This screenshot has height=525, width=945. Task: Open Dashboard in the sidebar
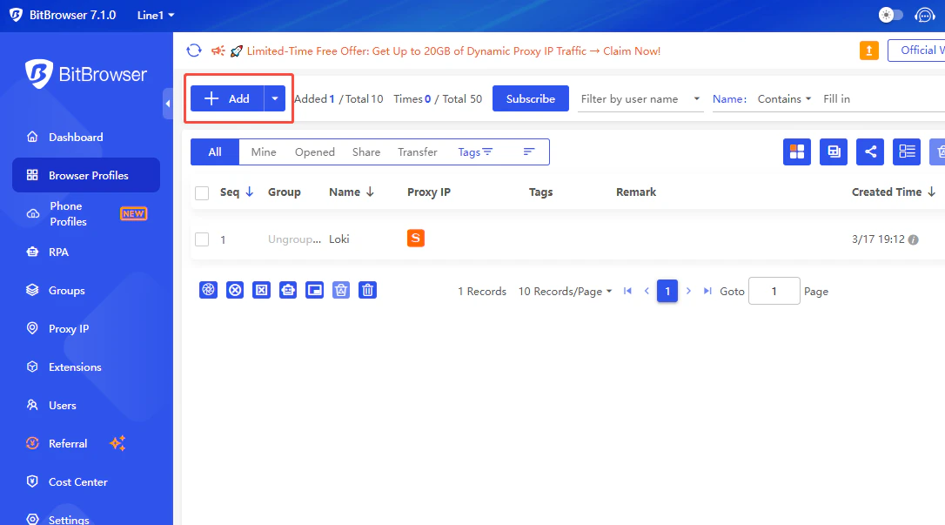86,137
